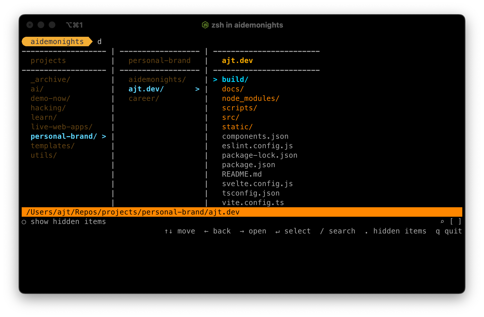The height and width of the screenshot is (317, 484).
Task: Click the empty search brackets field
Action: click(x=456, y=221)
